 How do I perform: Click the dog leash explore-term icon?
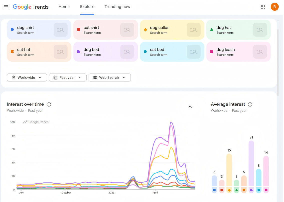[260, 52]
